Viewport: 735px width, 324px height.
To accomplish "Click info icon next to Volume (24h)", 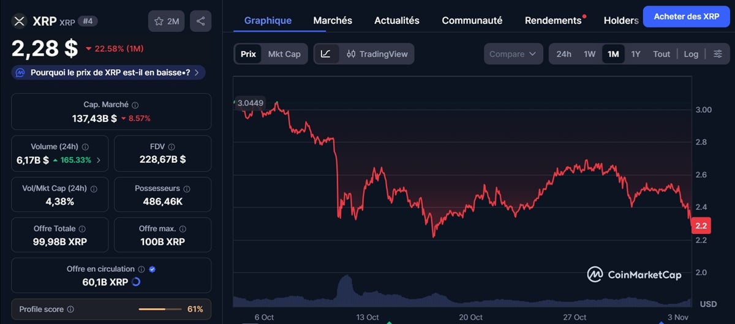I will point(85,147).
